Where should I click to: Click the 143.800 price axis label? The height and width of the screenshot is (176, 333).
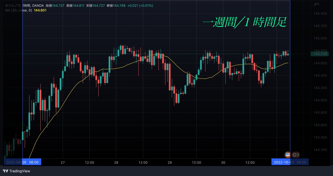click(320, 113)
